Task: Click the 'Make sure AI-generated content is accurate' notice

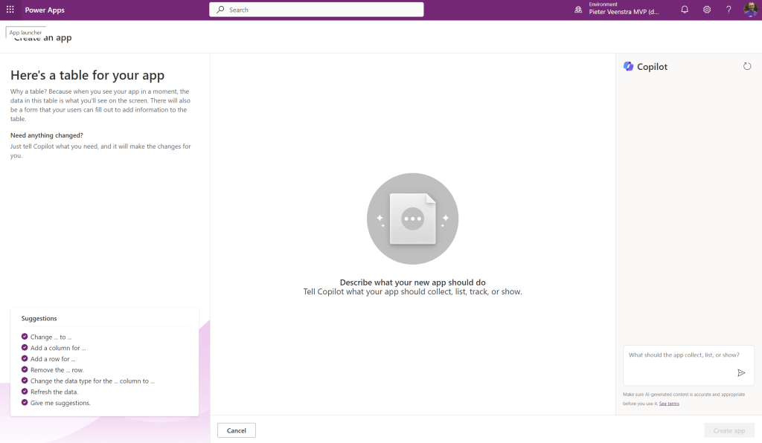Action: [x=684, y=399]
